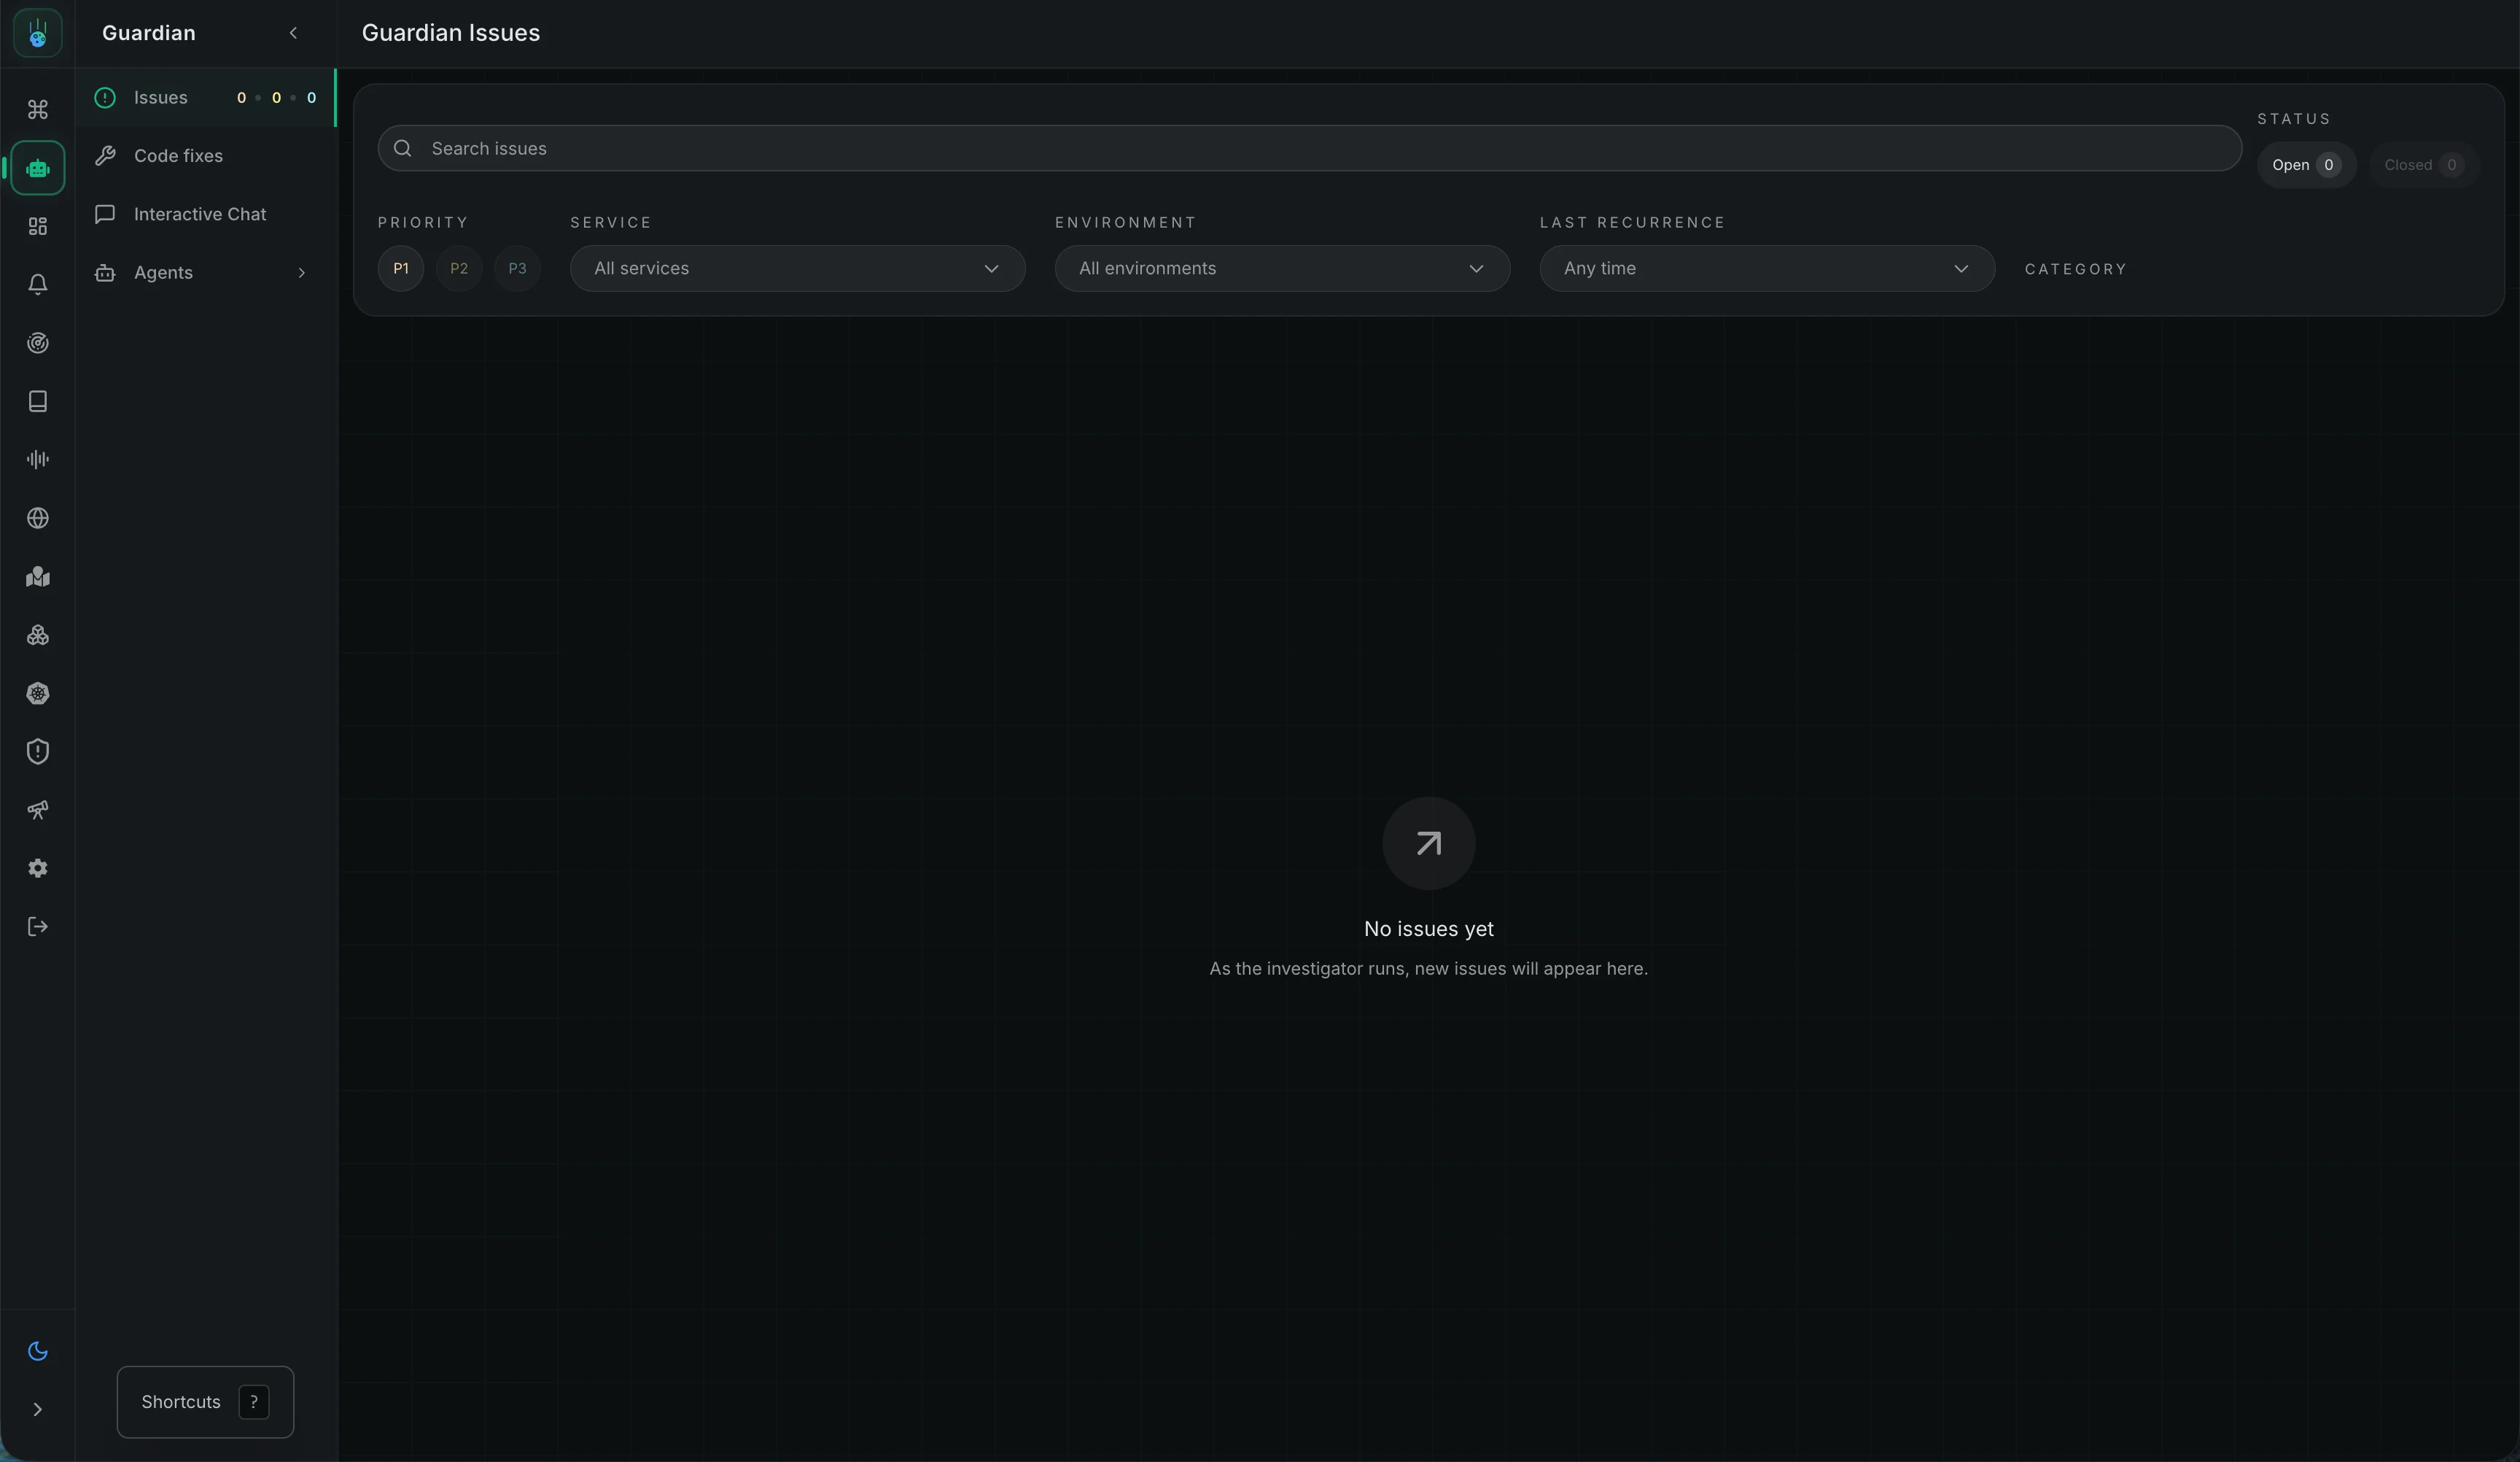Click the Issues exclamation circle icon
The image size is (2520, 1462).
coord(105,98)
